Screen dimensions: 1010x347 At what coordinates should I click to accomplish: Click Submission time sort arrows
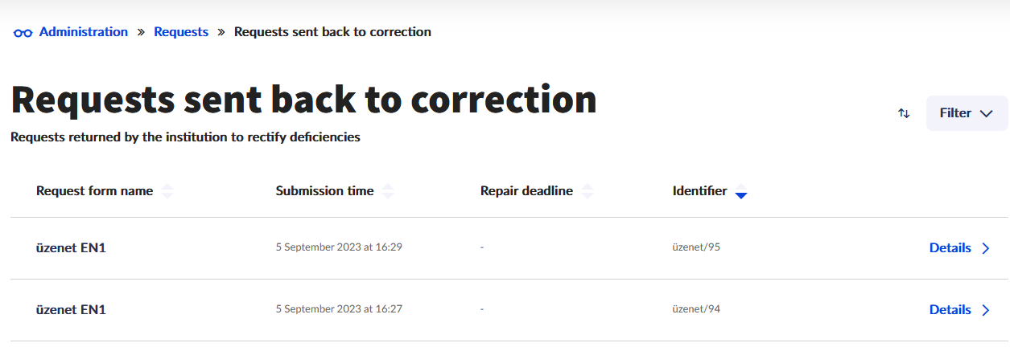coord(388,191)
